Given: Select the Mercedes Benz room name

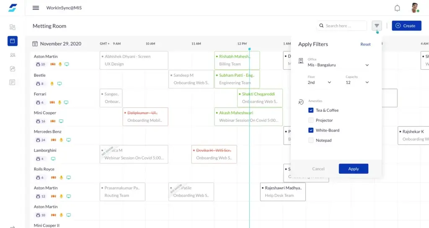Looking at the screenshot, I should (48, 132).
